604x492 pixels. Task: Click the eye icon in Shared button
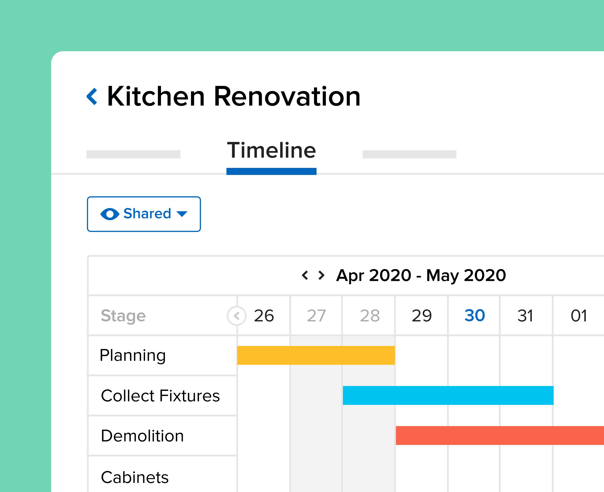[110, 214]
